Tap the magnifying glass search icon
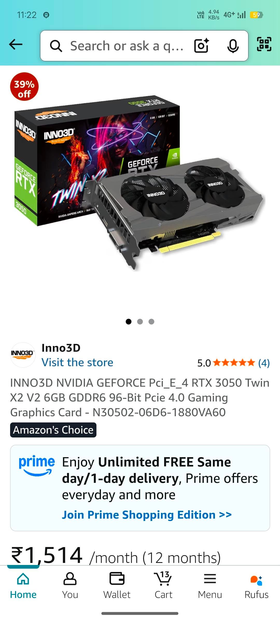The image size is (280, 622). (56, 46)
